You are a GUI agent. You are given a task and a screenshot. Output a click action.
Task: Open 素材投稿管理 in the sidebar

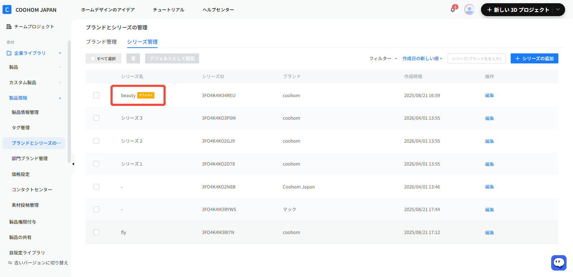(x=25, y=205)
